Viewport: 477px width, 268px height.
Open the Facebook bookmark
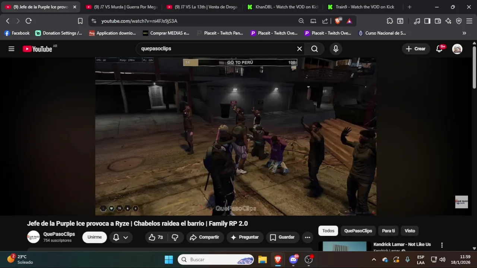coord(17,33)
